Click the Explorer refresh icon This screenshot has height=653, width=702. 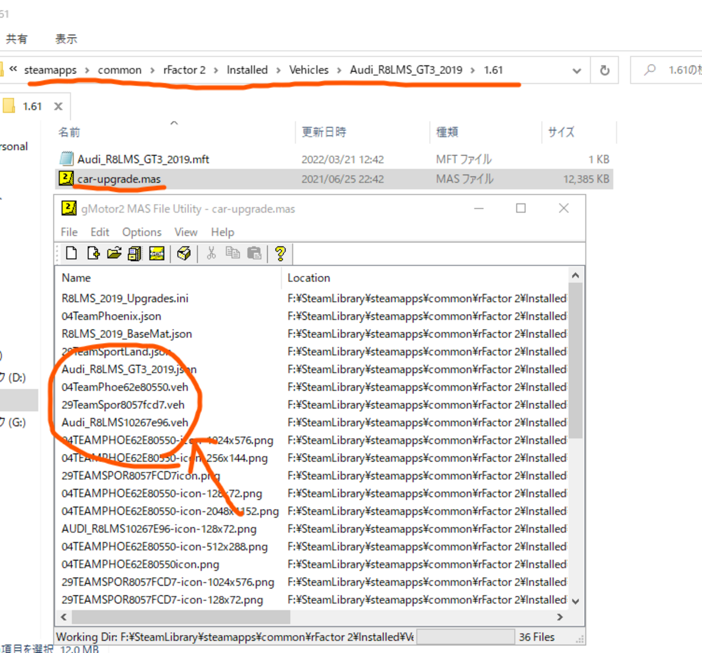tap(605, 70)
